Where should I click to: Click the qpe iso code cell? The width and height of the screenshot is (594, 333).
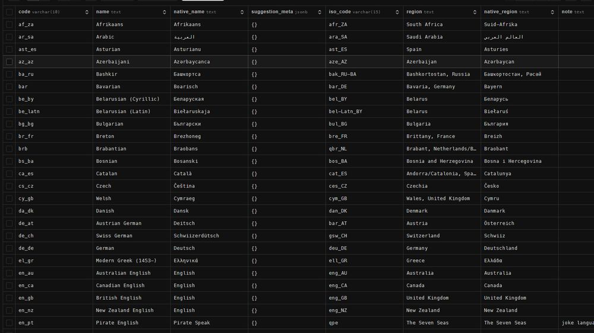[365, 323]
